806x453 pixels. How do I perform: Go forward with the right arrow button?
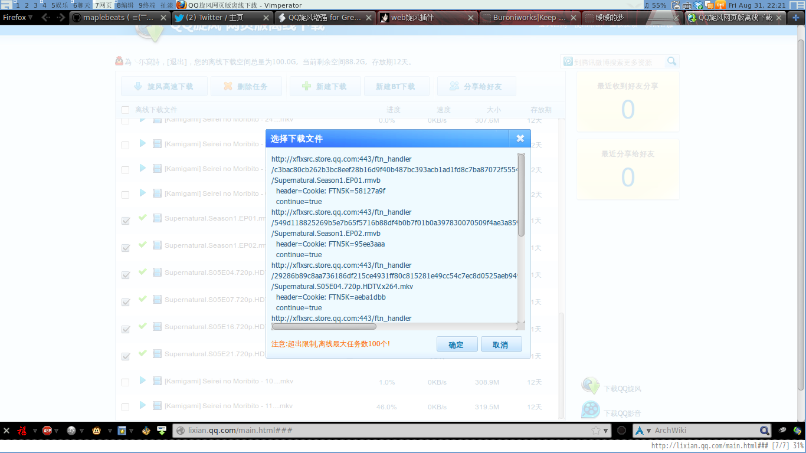pyautogui.click(x=60, y=18)
